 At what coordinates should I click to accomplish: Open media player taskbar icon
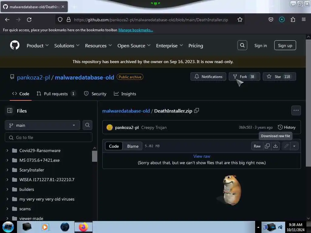(x=45, y=227)
